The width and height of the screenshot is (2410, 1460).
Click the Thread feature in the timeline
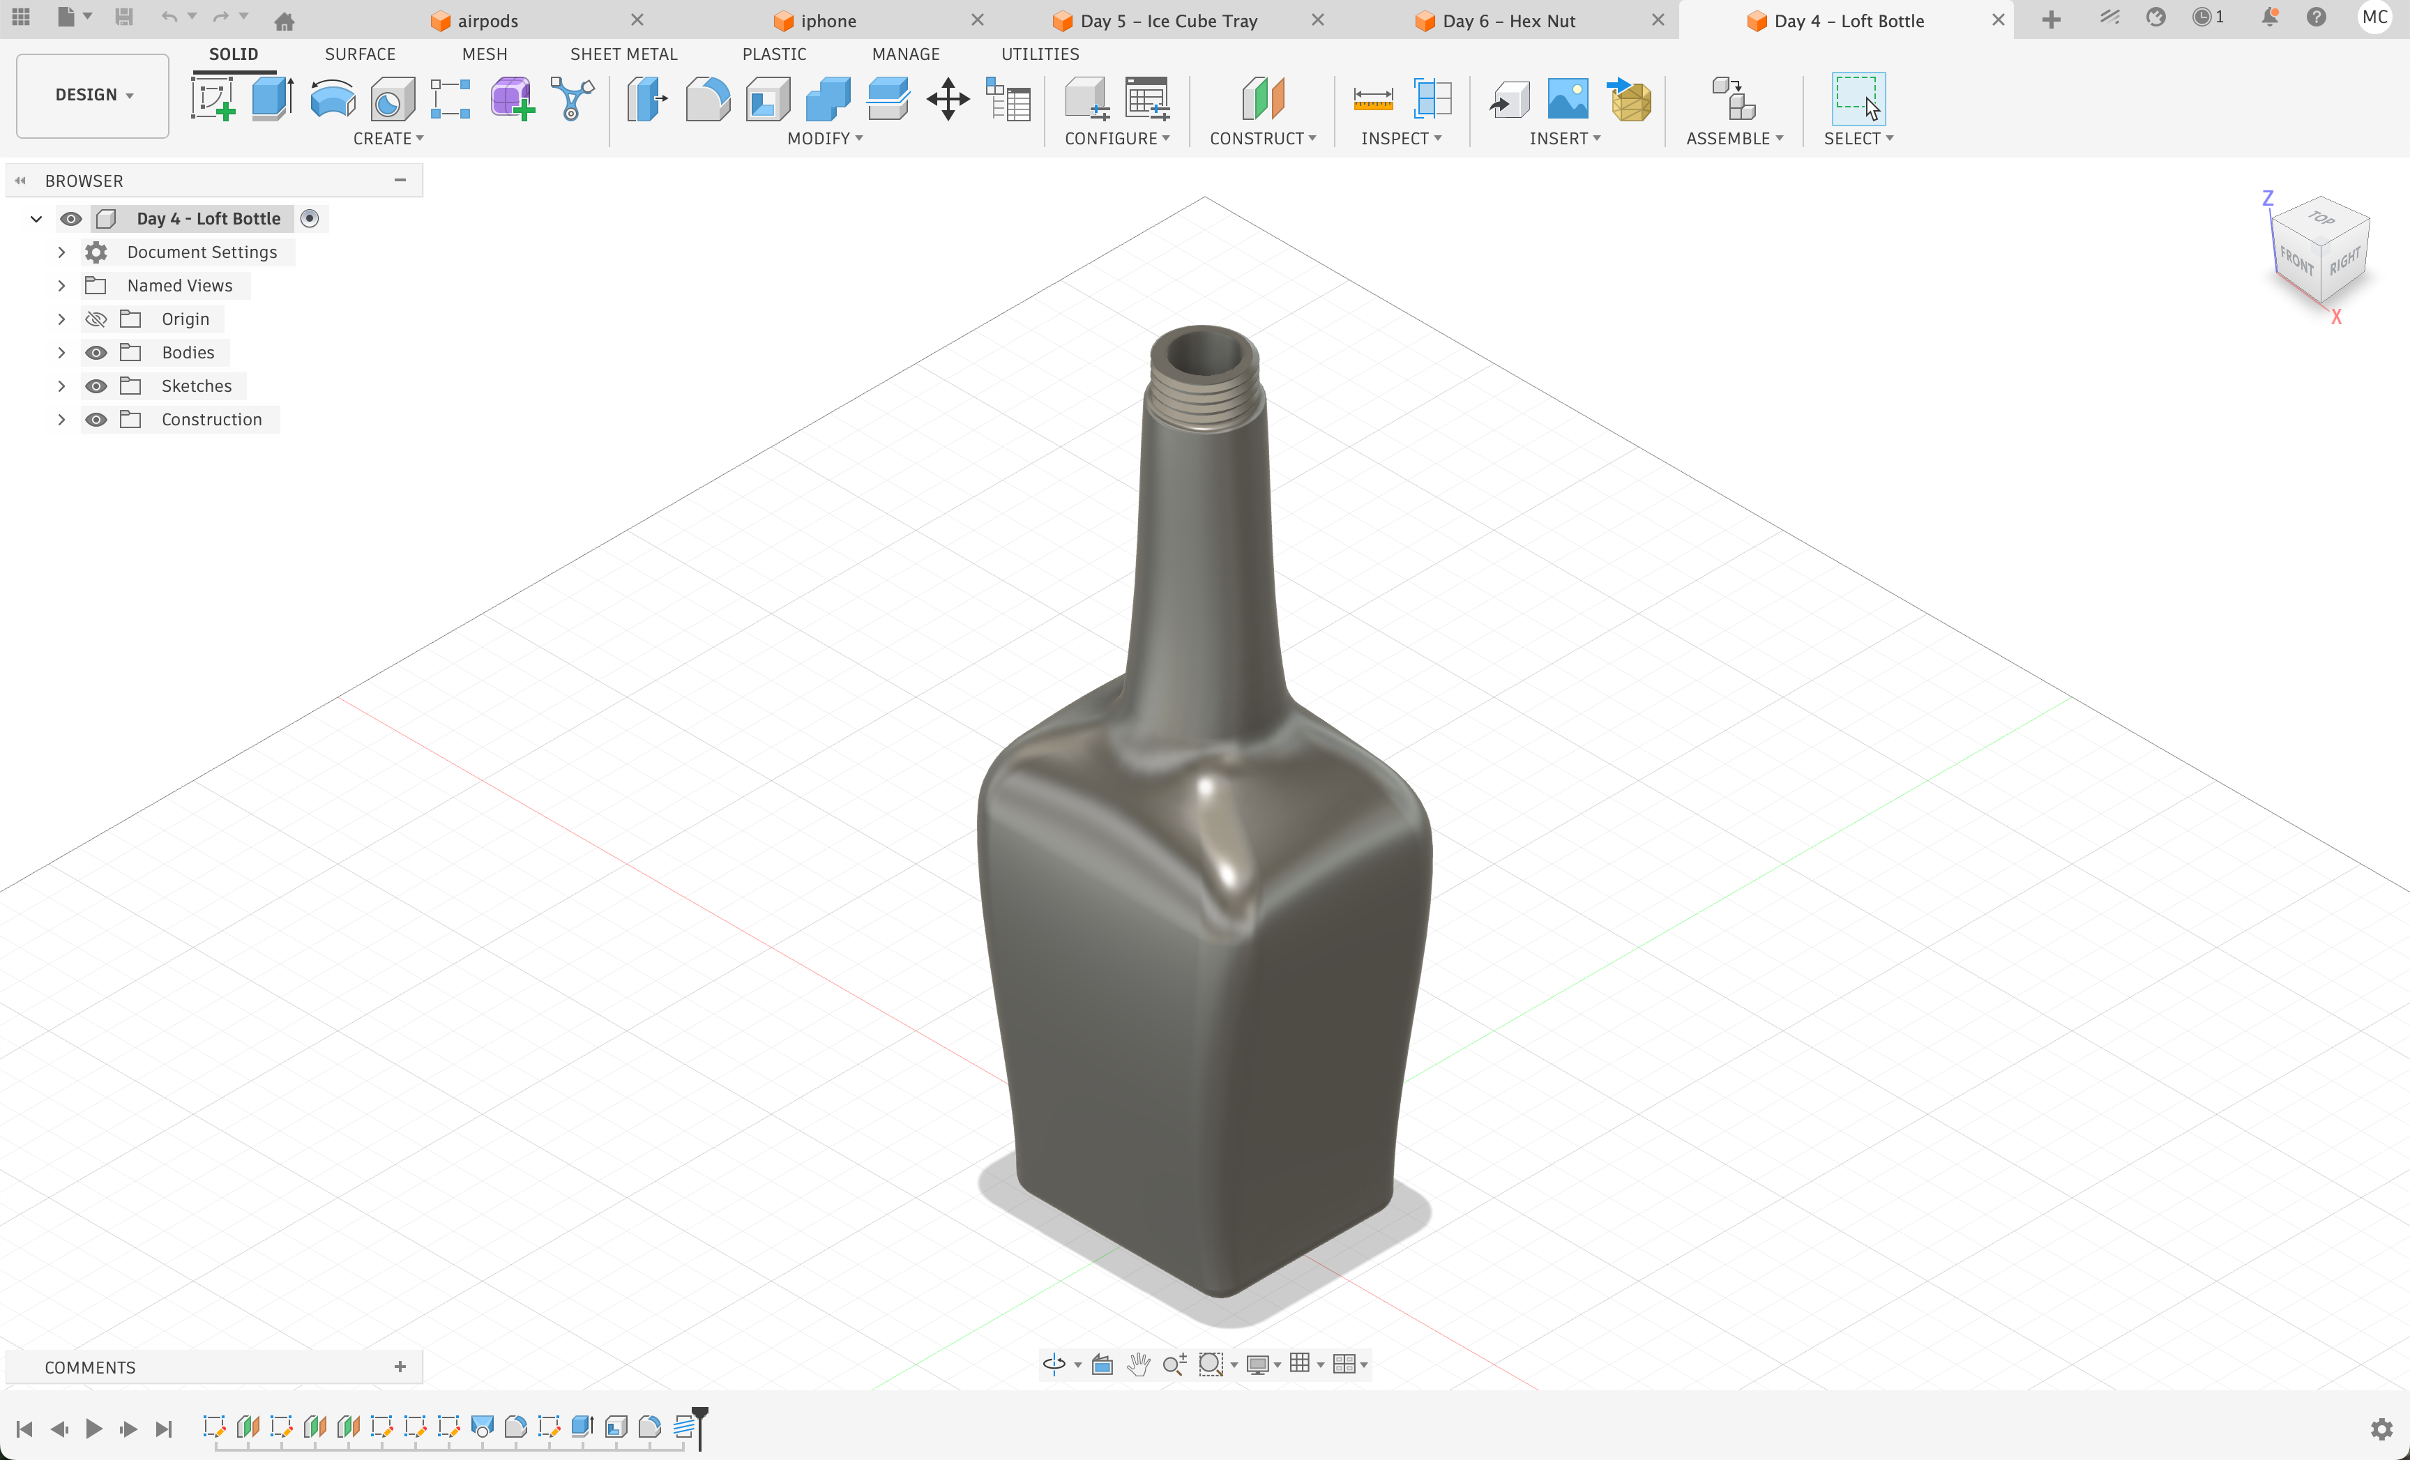(683, 1427)
